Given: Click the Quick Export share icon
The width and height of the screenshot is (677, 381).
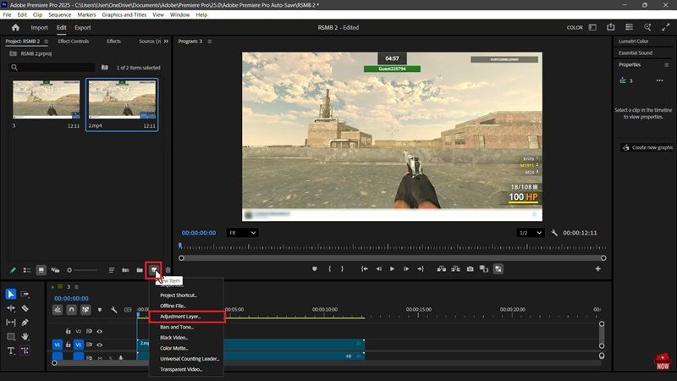Looking at the screenshot, I should (x=610, y=27).
